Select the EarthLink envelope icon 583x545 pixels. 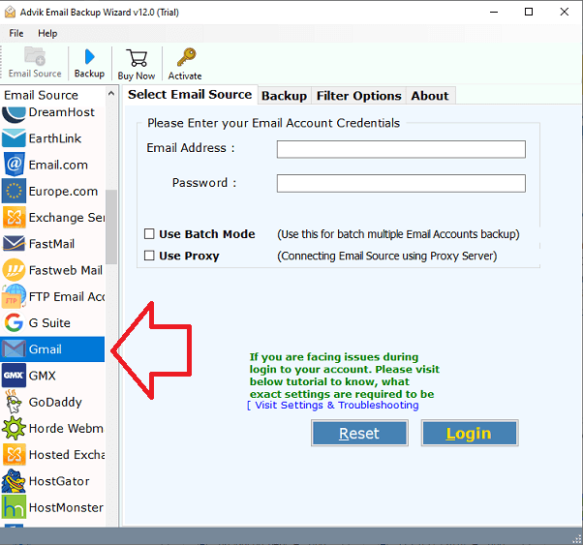coord(14,138)
